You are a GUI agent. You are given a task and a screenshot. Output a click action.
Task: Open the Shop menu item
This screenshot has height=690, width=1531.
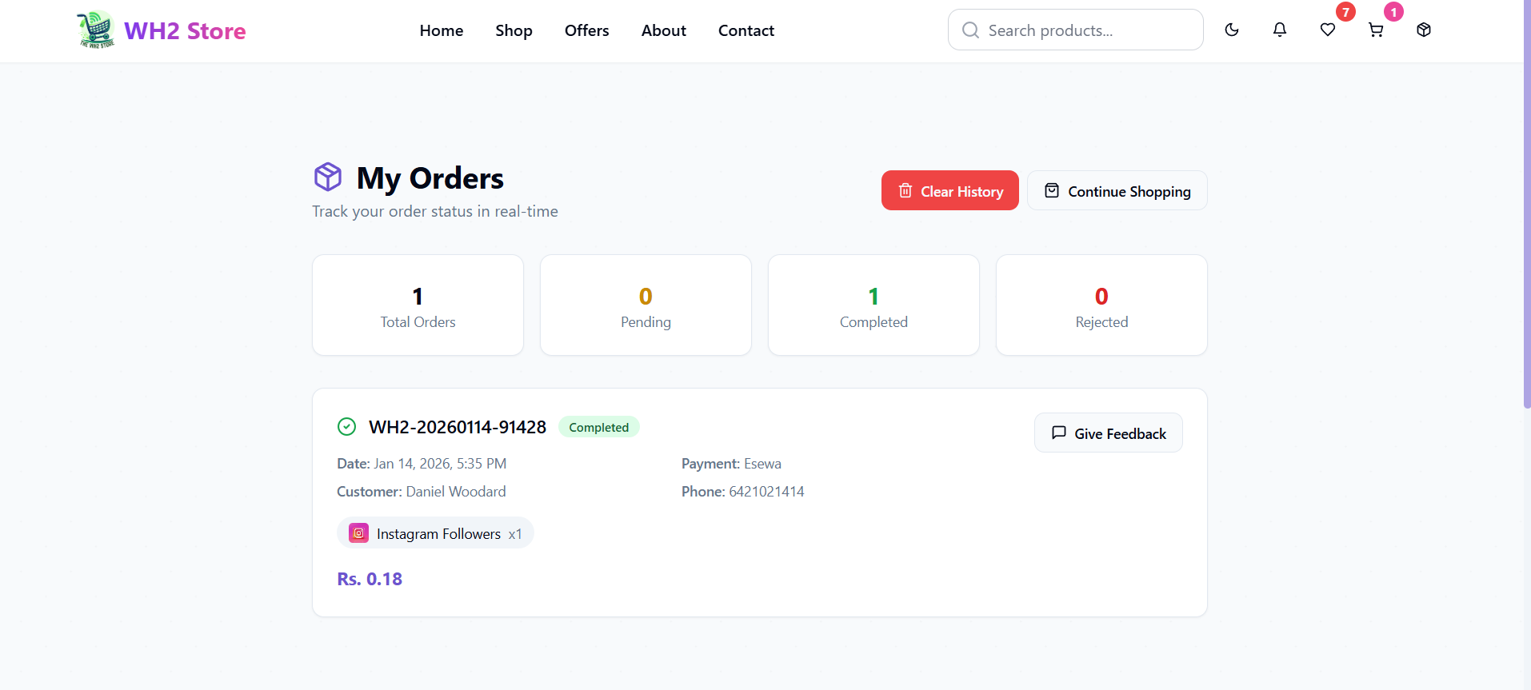click(514, 30)
